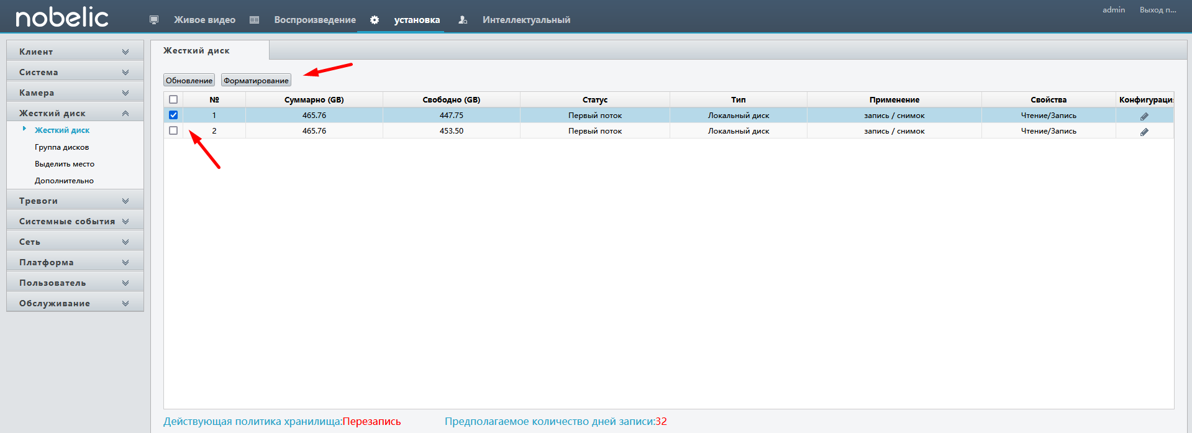Select Жесткий диск submenu item
The image size is (1192, 433).
62,130
